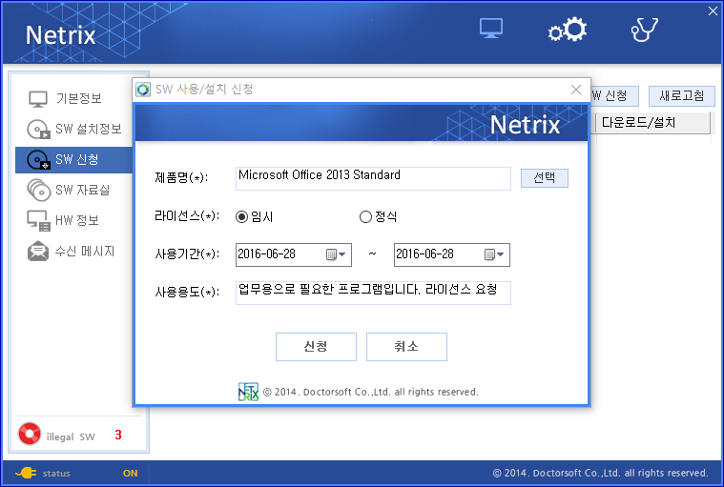Click the 새로고침 refresh button
The height and width of the screenshot is (487, 724).
(681, 96)
